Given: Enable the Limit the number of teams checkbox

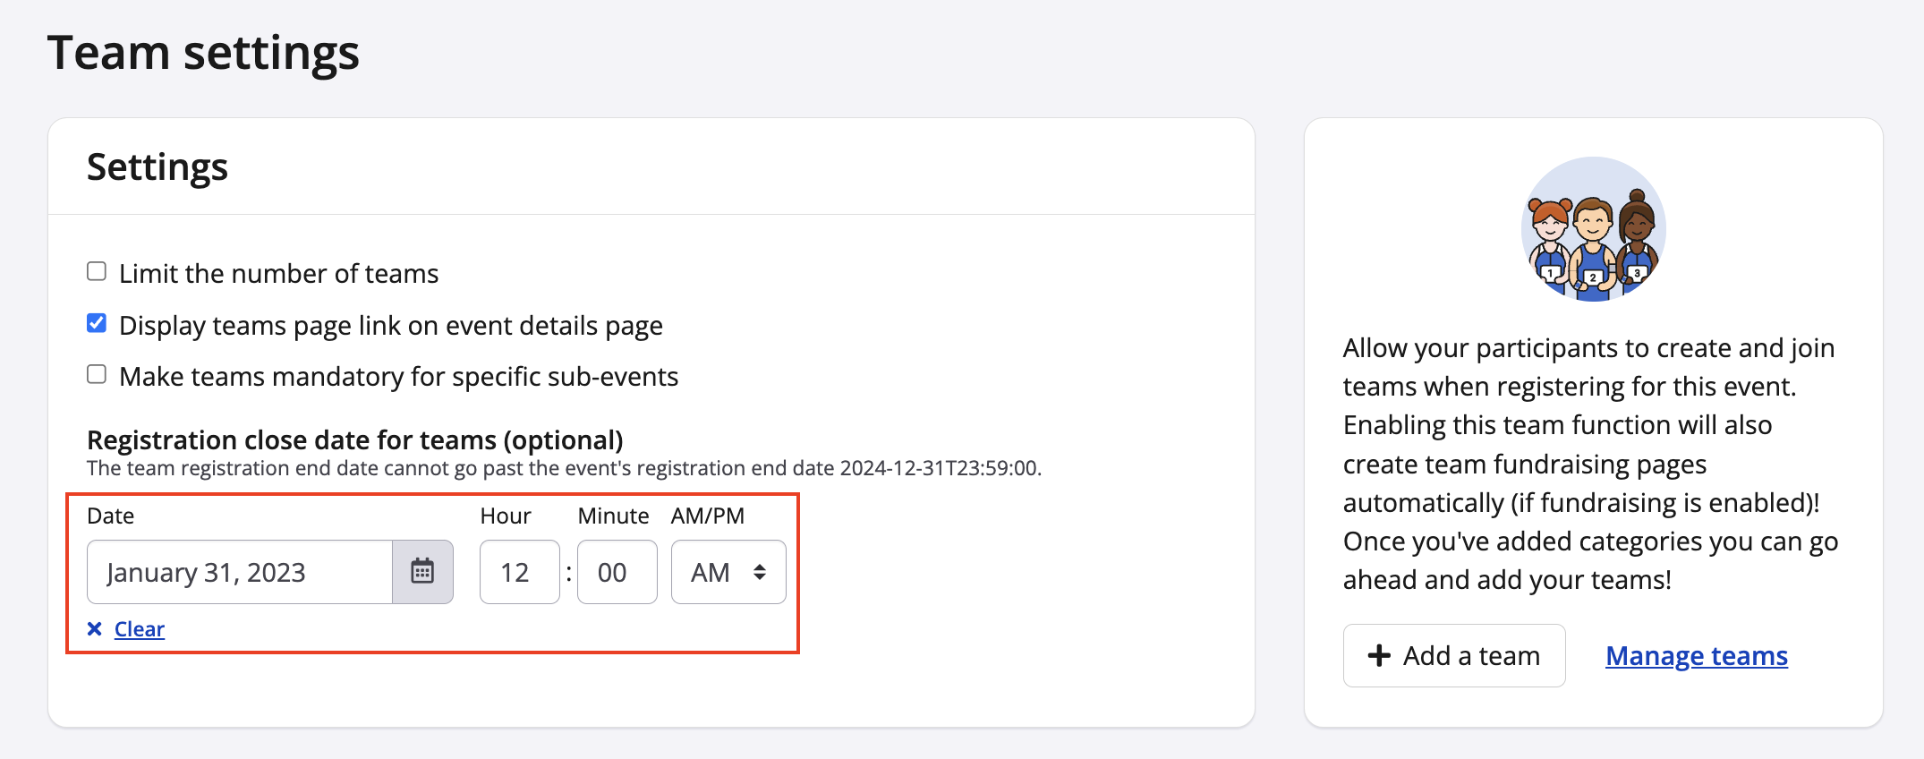Looking at the screenshot, I should coord(97,271).
